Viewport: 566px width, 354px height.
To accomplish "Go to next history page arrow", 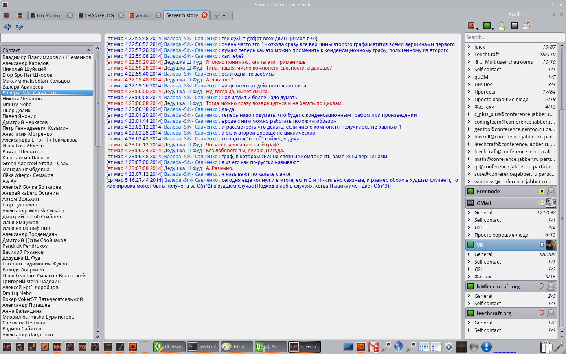I will click(x=19, y=27).
